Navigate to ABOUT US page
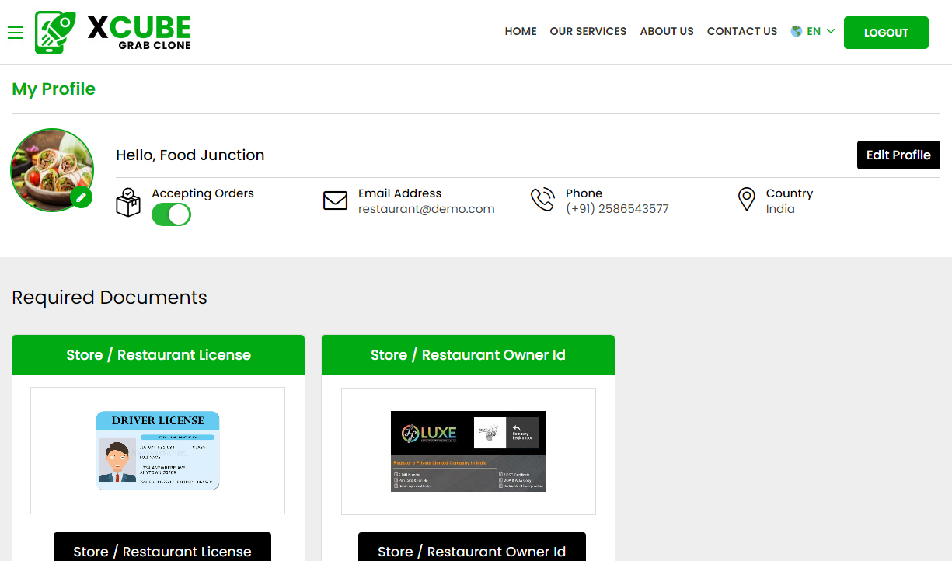Image resolution: width=952 pixels, height=561 pixels. (x=667, y=32)
